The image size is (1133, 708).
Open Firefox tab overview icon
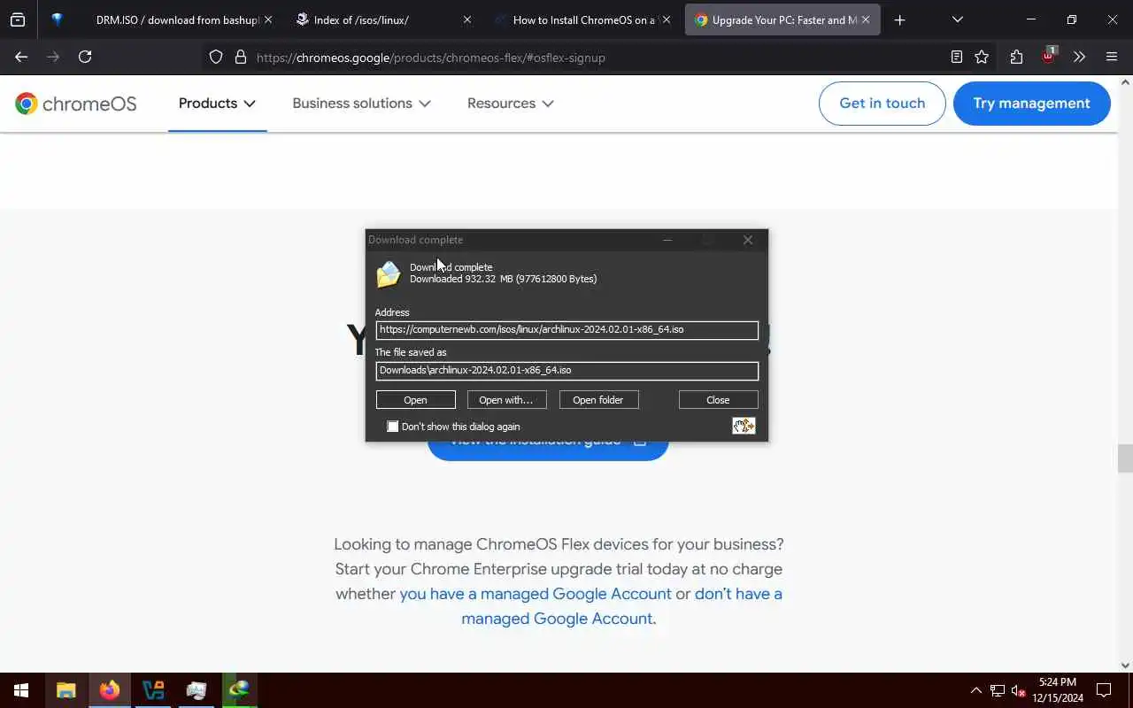pos(18,19)
